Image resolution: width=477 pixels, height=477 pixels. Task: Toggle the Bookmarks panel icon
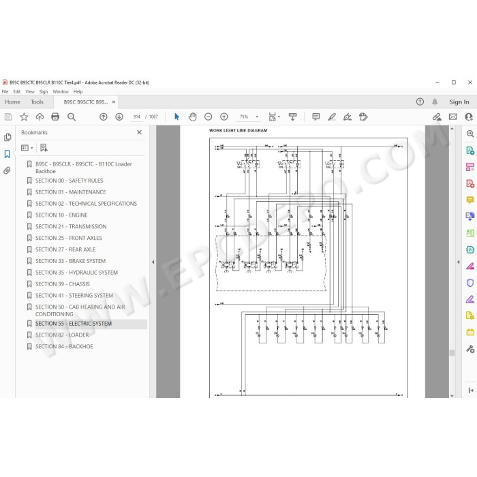coord(7,154)
